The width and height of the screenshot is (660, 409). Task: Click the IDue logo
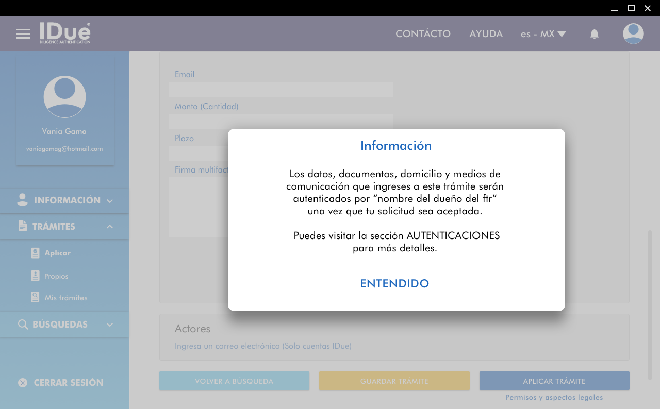pos(65,33)
